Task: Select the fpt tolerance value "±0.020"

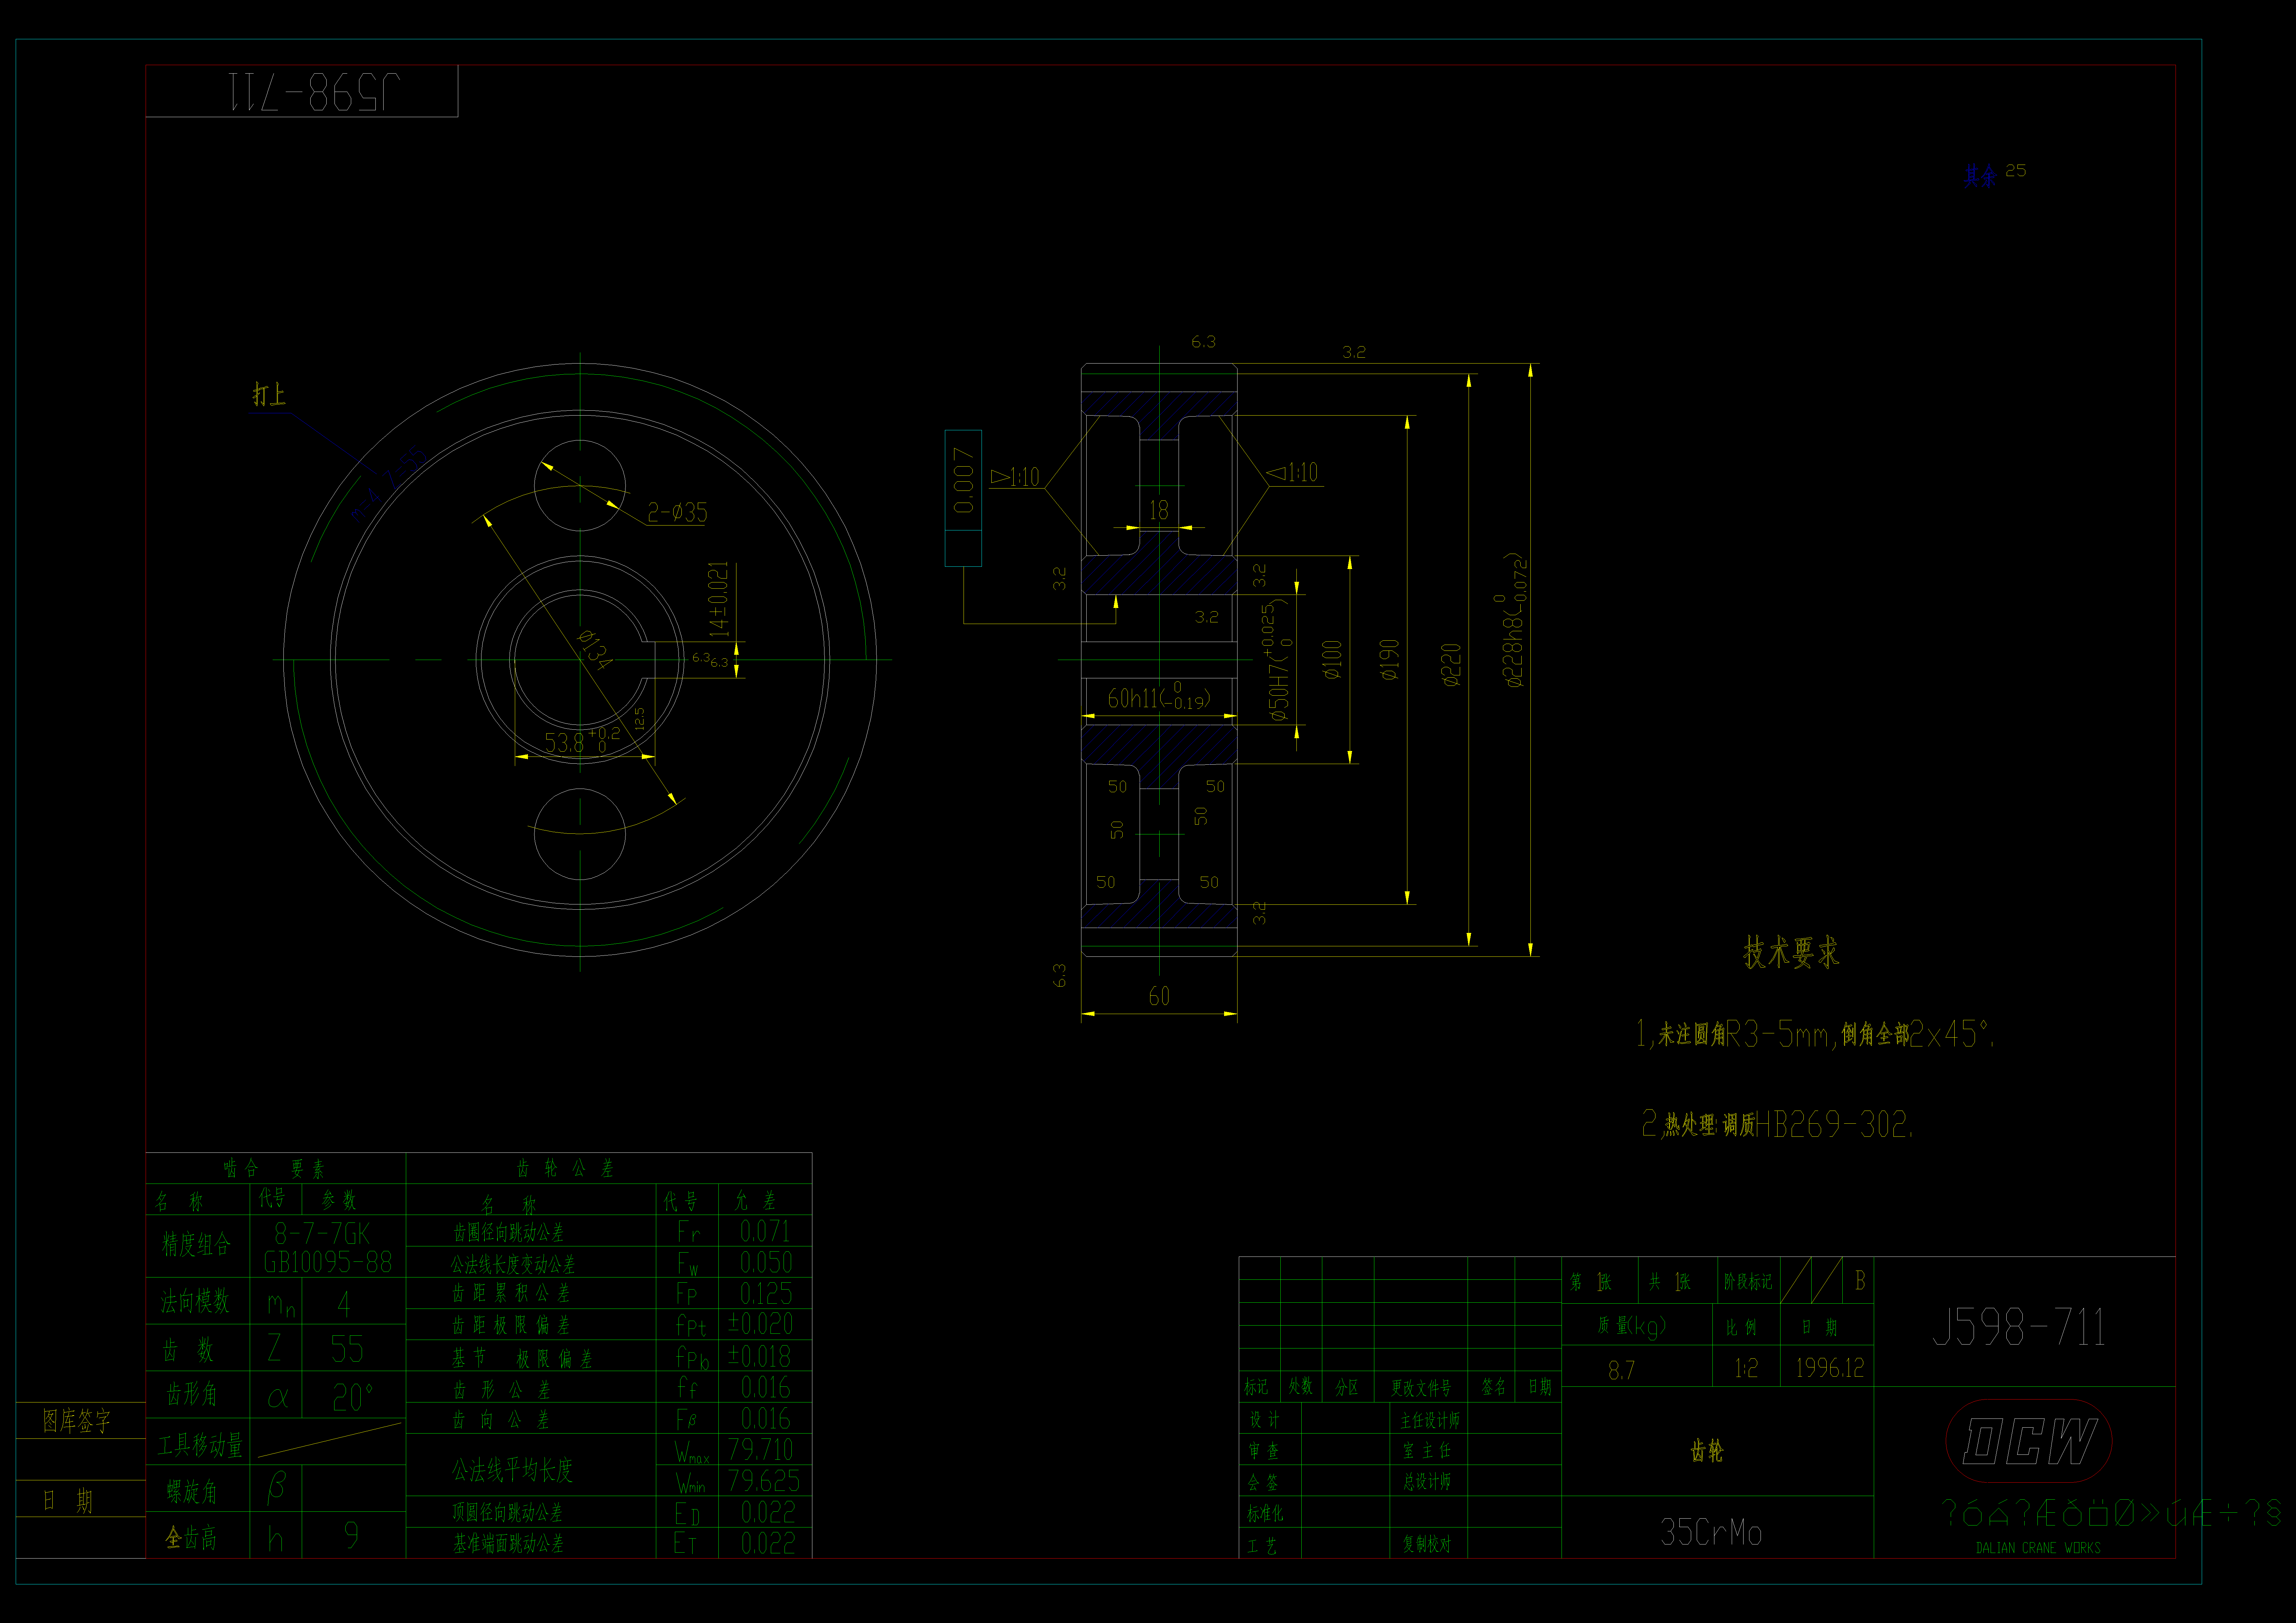Action: 760,1324
